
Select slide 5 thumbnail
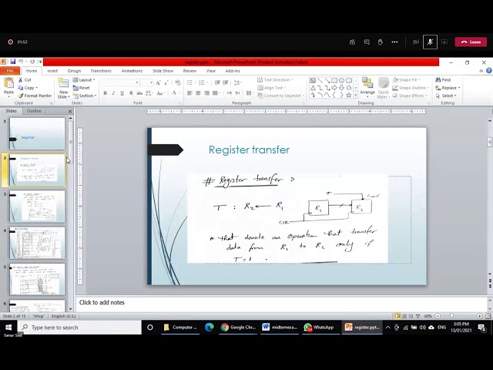pyautogui.click(x=37, y=279)
